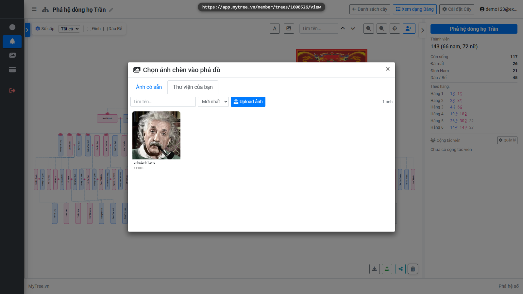Open the image gallery sidebar icon

(12, 55)
